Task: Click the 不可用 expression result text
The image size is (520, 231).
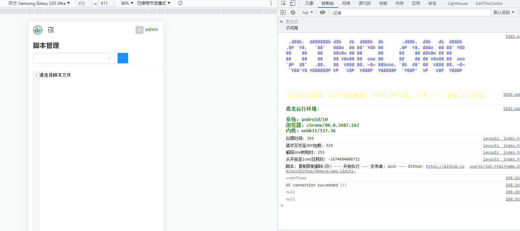Action: point(292,28)
